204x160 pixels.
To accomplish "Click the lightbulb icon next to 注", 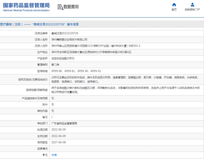I will 44,155.
